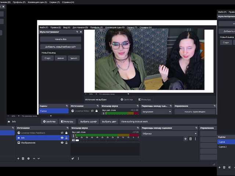Add a new source with the plus icon

coord(18,158)
